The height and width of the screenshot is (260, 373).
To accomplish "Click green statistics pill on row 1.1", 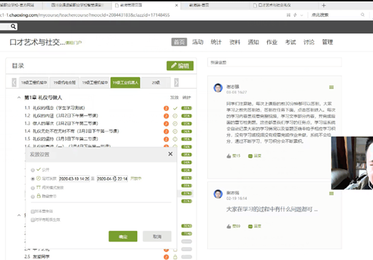I will pos(186,108).
